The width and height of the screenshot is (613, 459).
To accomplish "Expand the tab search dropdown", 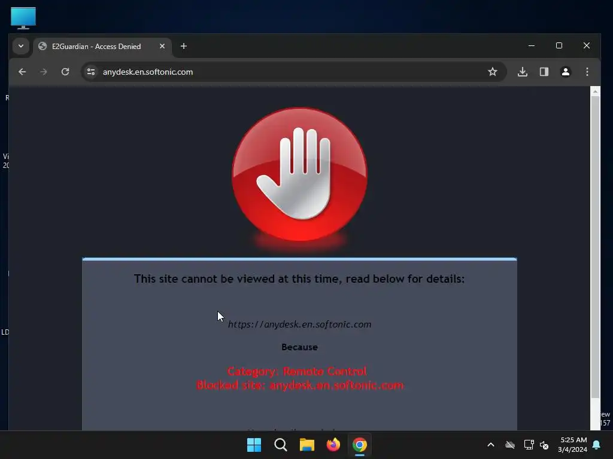I will (21, 46).
